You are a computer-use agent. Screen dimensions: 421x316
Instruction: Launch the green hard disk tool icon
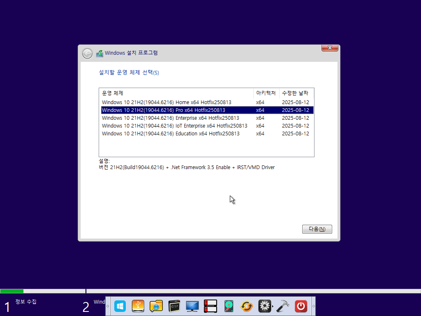229,306
